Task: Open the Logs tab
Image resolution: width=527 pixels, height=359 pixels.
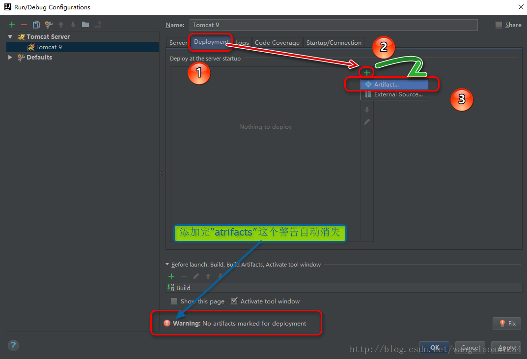Action: (242, 43)
